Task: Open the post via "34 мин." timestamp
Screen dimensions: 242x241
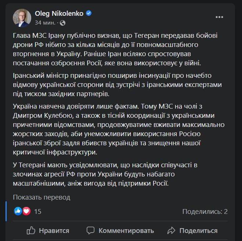Action: [x=45, y=23]
